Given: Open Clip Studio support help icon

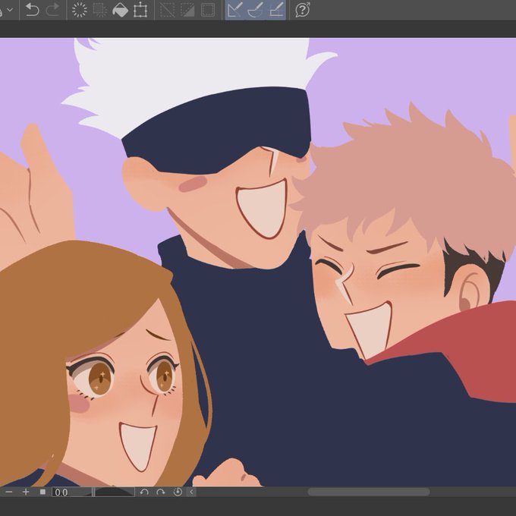Looking at the screenshot, I should (x=303, y=10).
